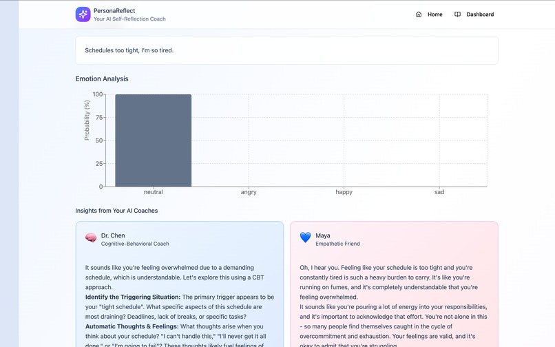Click the 'Cognitive-Behavioral Coach' subtitle
The image size is (555, 347).
[x=135, y=244]
